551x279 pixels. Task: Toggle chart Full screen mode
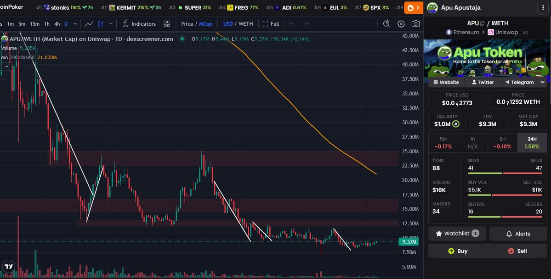click(x=271, y=24)
